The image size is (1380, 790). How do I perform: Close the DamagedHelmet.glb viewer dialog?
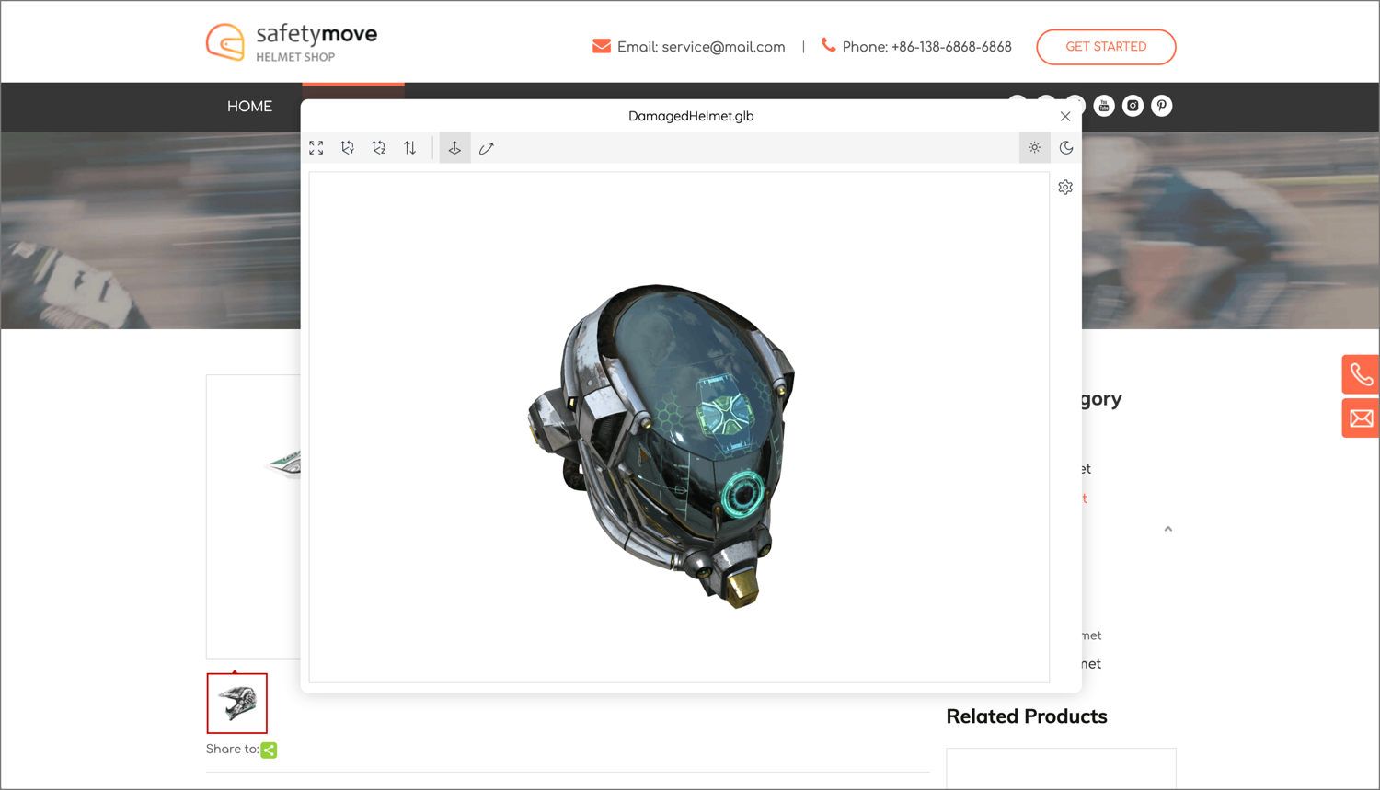pos(1065,117)
